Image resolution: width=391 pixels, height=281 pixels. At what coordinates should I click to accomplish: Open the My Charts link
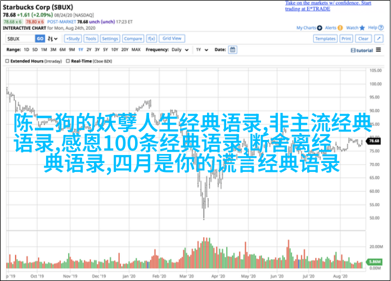(306, 28)
